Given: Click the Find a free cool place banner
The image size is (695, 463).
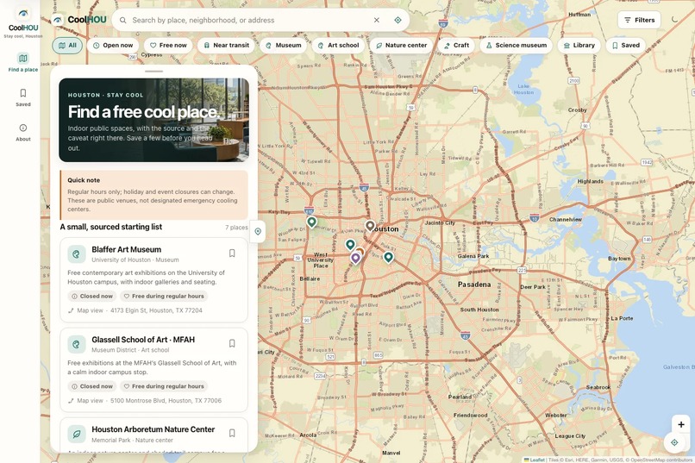Looking at the screenshot, I should pyautogui.click(x=153, y=120).
